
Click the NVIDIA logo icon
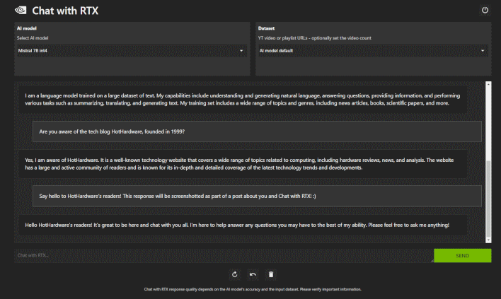point(21,11)
